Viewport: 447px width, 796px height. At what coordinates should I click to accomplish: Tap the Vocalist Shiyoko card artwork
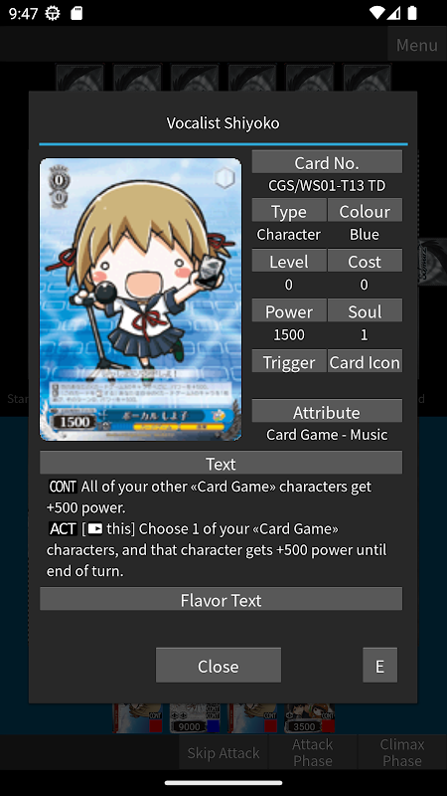pos(140,299)
